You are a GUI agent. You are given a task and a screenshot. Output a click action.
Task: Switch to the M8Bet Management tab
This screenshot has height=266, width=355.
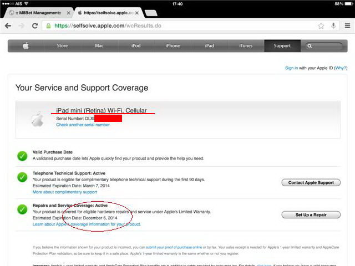[x=38, y=13]
